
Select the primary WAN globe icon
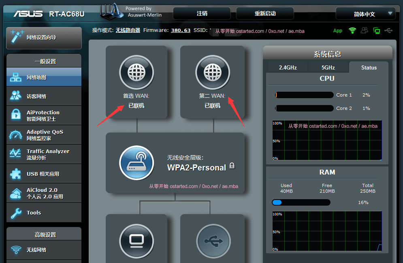point(136,72)
